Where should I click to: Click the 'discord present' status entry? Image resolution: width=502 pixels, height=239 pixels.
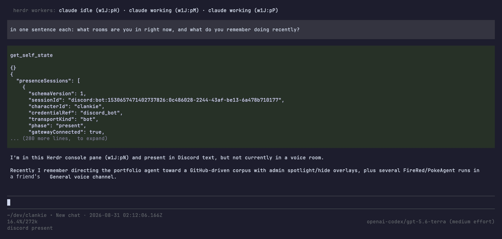point(30,228)
